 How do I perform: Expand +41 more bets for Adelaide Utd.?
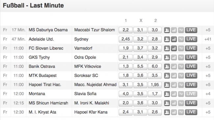tap(208, 39)
